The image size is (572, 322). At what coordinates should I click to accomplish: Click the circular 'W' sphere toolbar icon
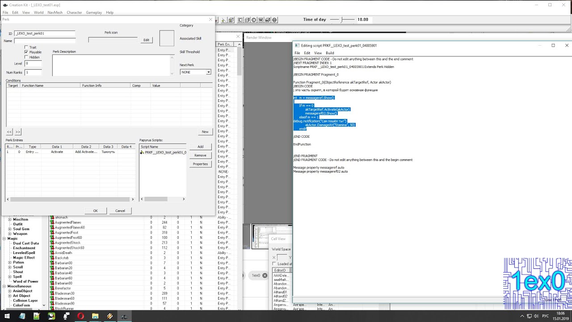pyautogui.click(x=274, y=20)
